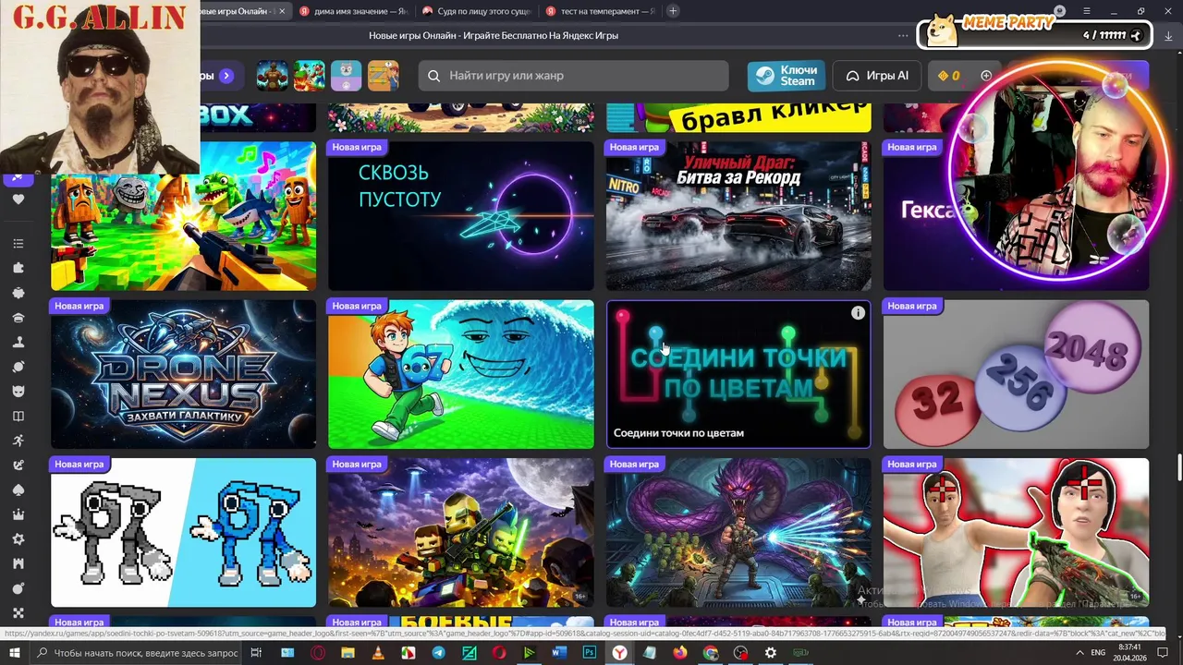The width and height of the screenshot is (1183, 665).
Task: Open Task View from taskbar
Action: (256, 653)
